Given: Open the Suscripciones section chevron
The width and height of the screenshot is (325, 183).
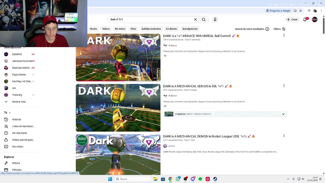Looking at the screenshot, I should 24,48.
